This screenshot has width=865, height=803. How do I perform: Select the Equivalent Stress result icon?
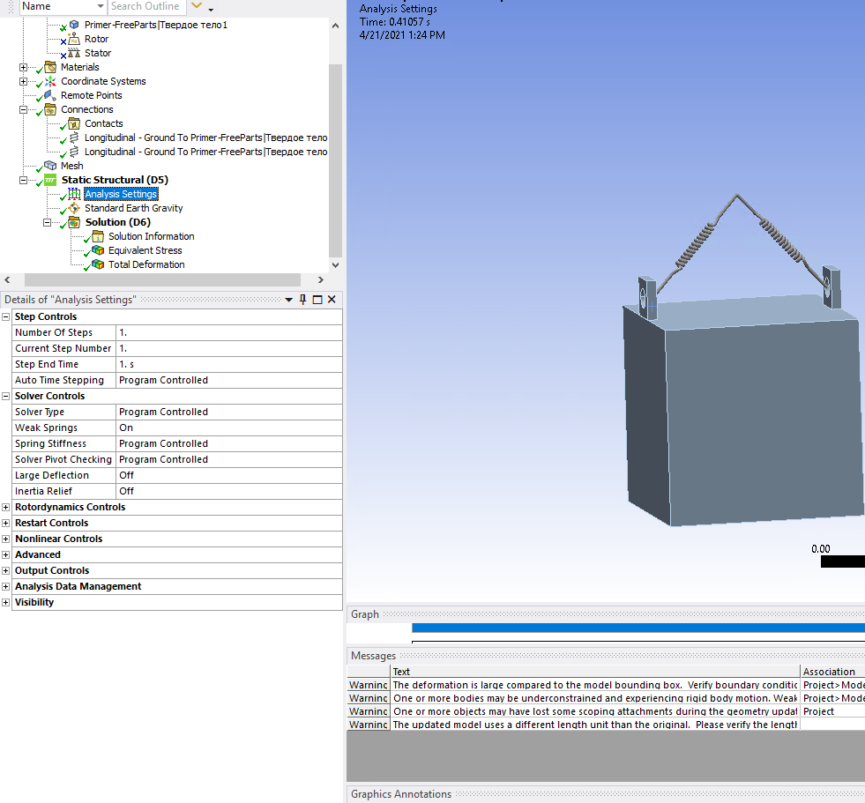pos(98,250)
